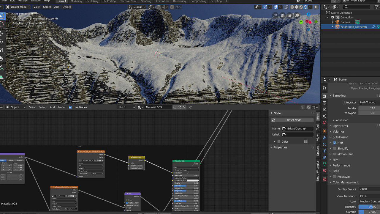The height and width of the screenshot is (214, 380).
Task: Select solid viewport shading mode
Action: point(297,7)
